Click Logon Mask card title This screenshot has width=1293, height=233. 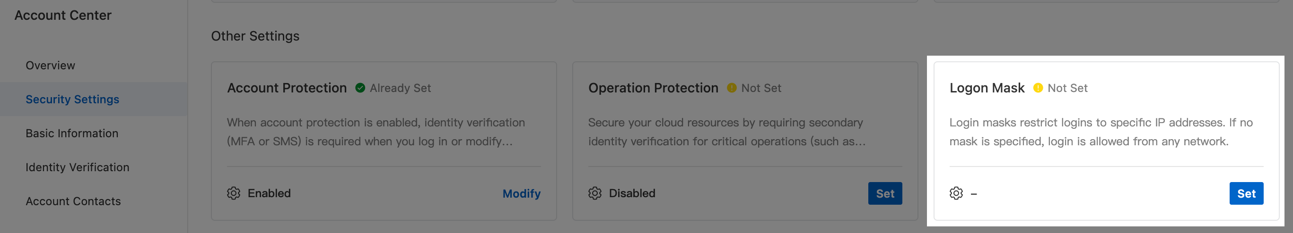coord(987,88)
